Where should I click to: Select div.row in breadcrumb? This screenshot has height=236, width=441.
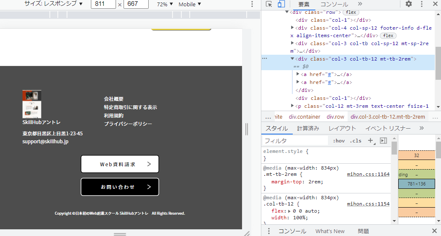335,117
